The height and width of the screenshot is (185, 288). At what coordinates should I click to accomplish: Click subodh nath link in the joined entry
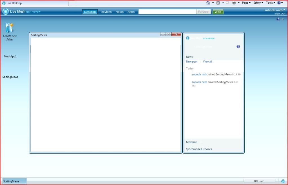coord(199,74)
